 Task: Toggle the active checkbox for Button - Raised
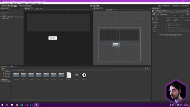pyautogui.click(x=156, y=10)
